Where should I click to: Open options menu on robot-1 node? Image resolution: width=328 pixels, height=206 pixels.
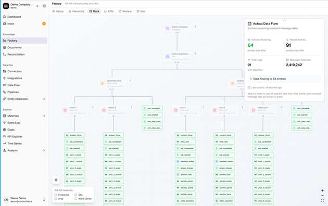(x=93, y=107)
